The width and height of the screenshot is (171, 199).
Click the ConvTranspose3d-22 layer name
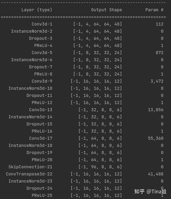click(x=29, y=174)
